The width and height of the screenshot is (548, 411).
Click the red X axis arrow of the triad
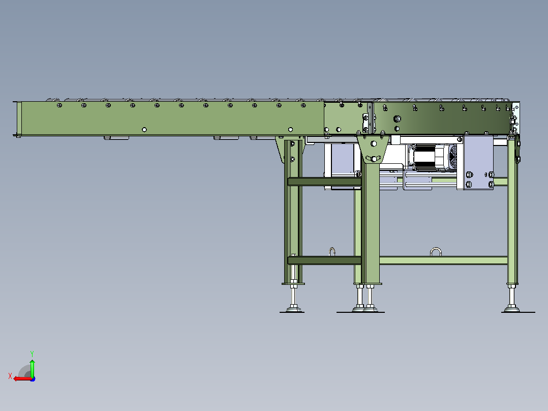22,379
